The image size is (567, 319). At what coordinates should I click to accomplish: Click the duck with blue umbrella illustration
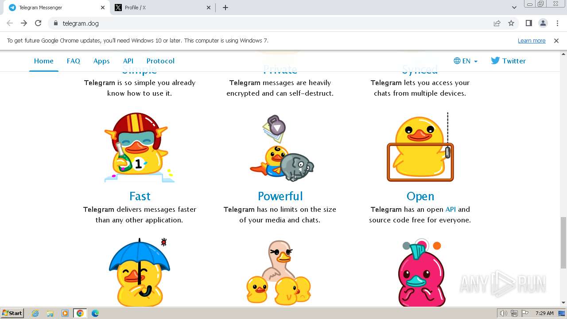click(x=140, y=272)
